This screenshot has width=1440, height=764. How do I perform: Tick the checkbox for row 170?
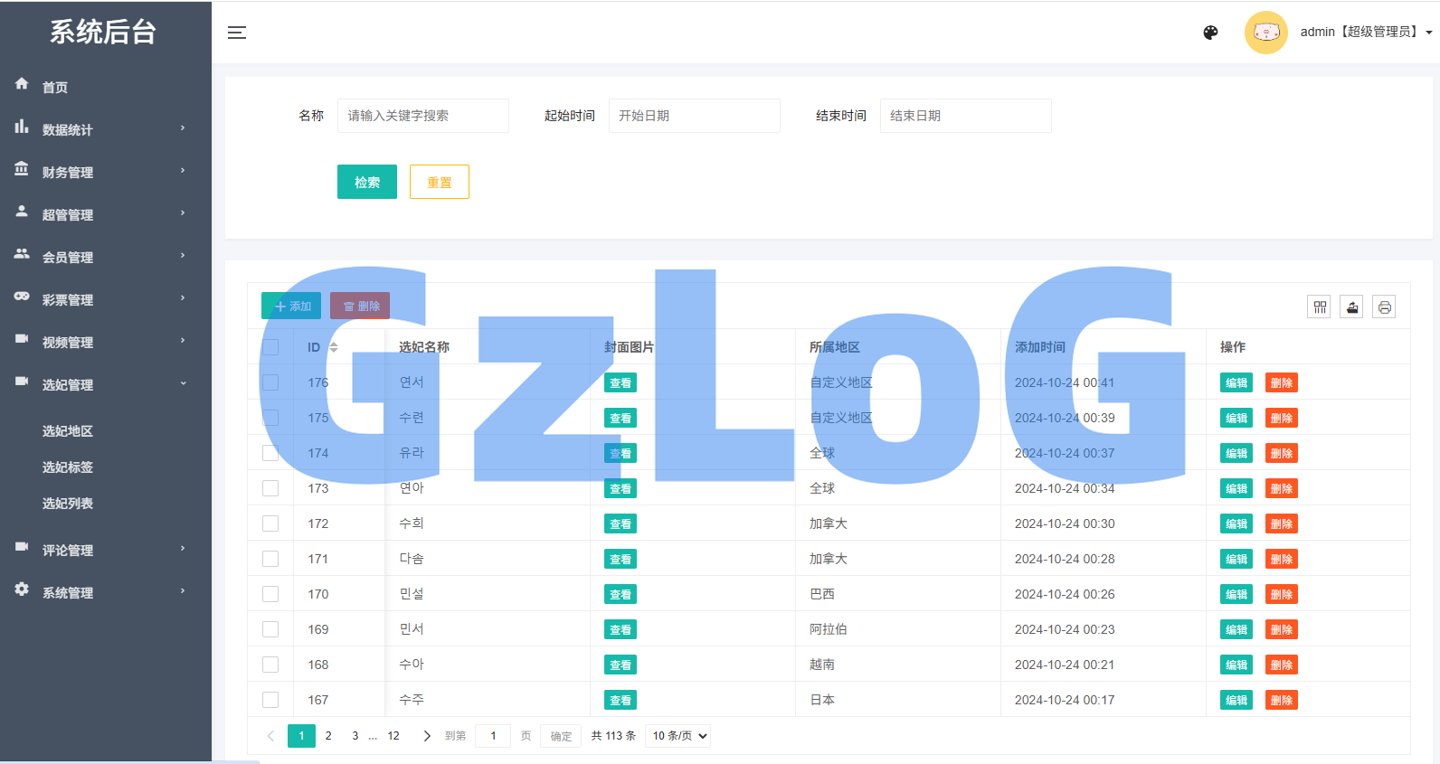[270, 594]
